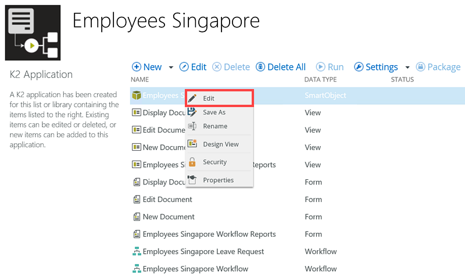Click the view icon of New Document view row
The image size is (465, 277).
click(x=137, y=147)
